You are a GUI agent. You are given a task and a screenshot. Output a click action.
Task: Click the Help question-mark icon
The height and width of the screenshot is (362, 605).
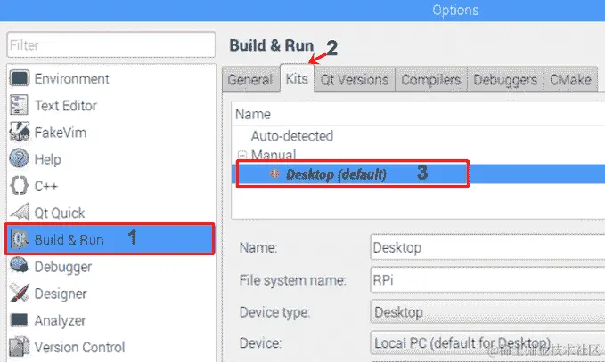point(20,158)
